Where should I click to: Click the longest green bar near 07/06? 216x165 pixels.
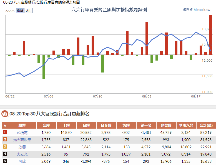(44, 67)
